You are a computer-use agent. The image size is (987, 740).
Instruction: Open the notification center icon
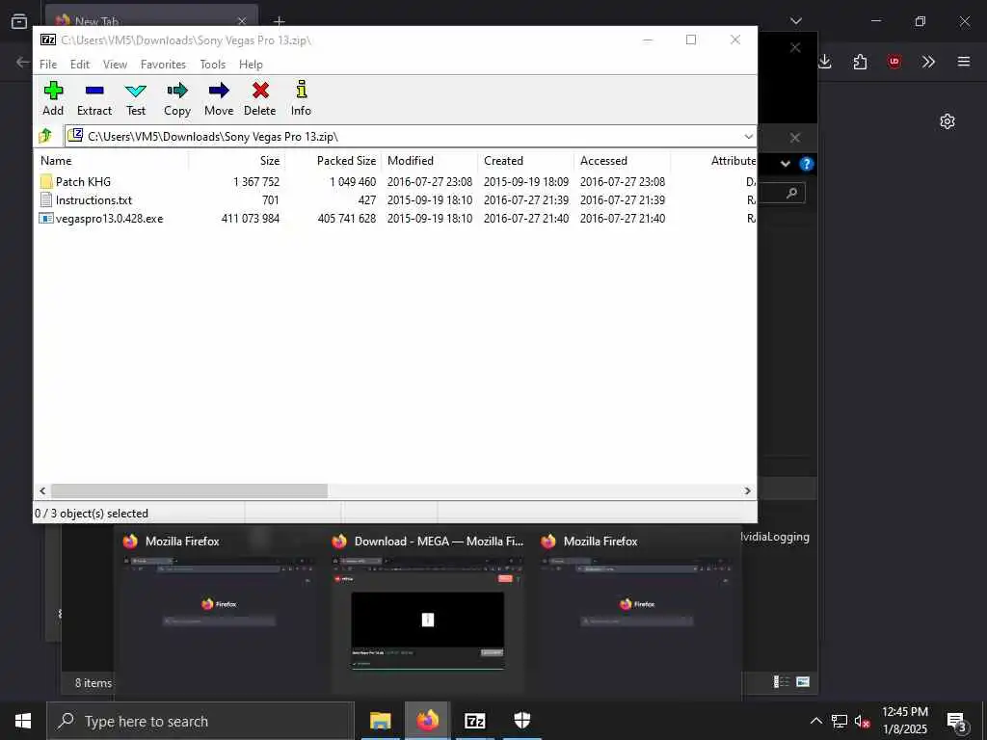(x=956, y=722)
